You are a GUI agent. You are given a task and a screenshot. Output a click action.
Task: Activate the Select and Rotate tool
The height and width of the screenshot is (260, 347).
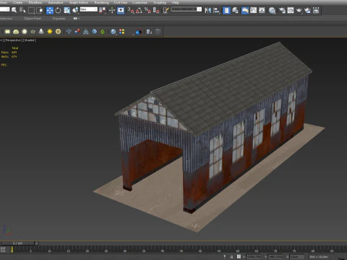point(58,10)
